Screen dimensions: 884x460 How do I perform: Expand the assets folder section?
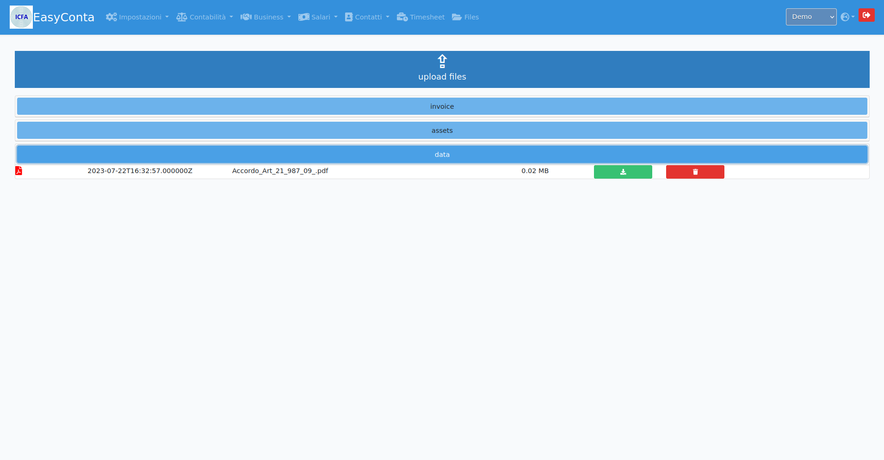[x=442, y=131]
